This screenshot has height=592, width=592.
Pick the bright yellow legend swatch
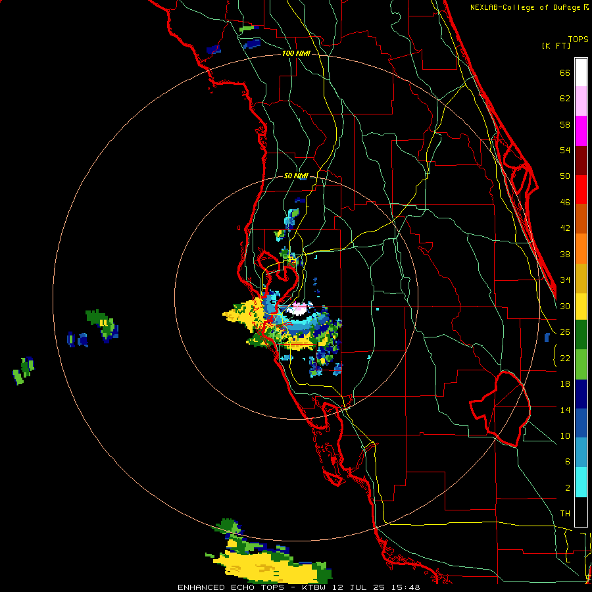click(x=581, y=307)
